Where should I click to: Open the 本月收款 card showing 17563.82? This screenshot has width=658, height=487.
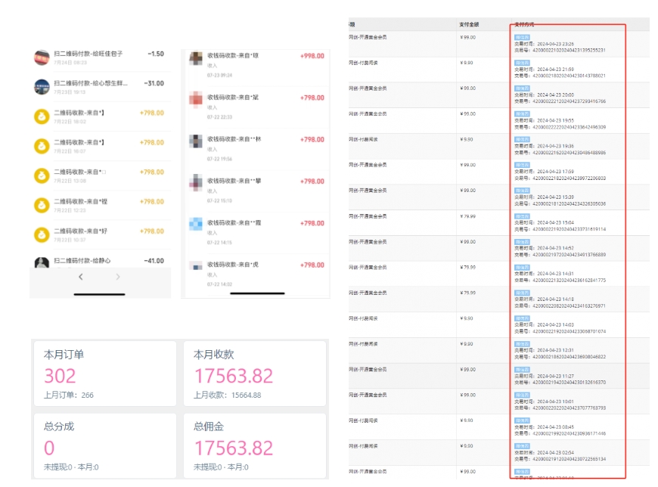click(254, 374)
